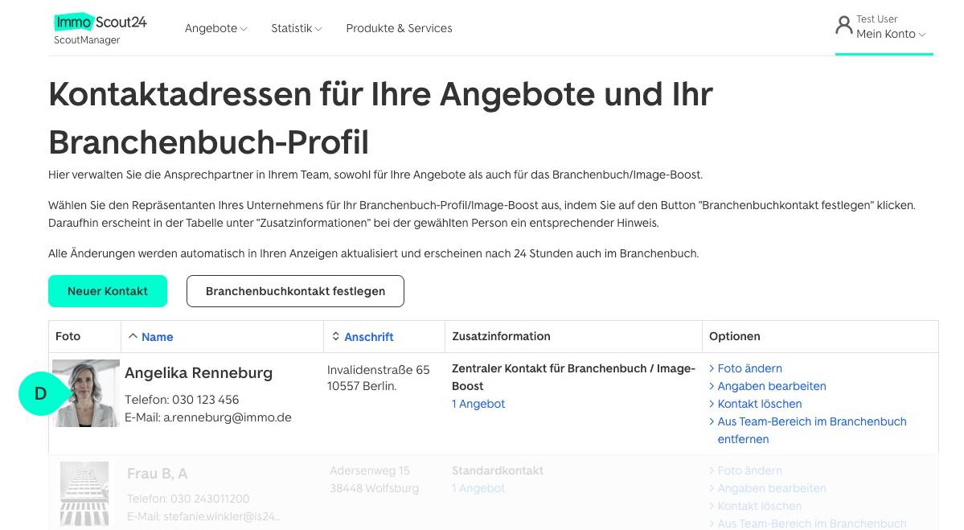
Task: Click the chevron before the Foto ändern option
Action: (x=712, y=368)
